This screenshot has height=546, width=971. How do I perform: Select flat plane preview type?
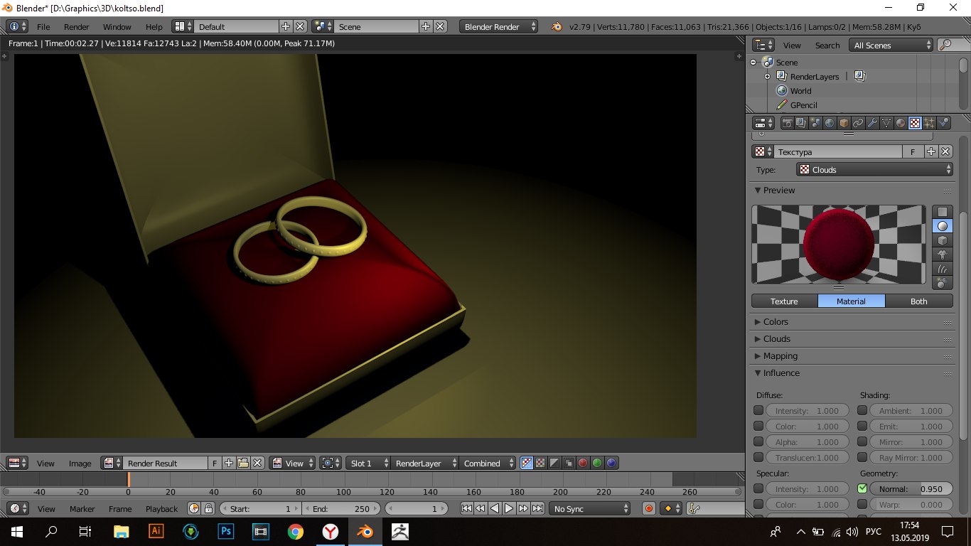(942, 212)
